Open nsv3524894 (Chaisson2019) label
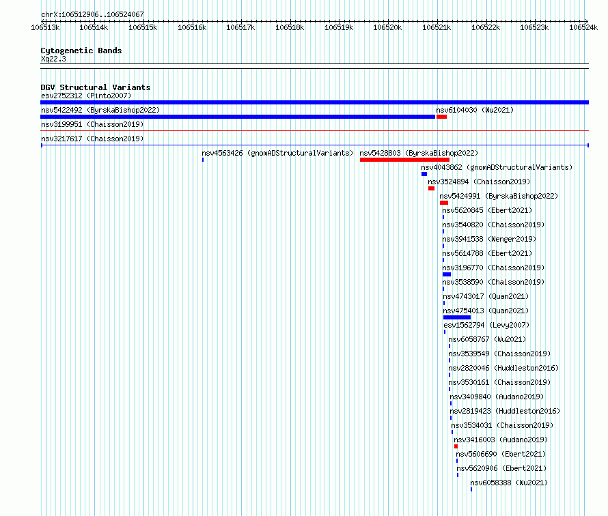 [479, 182]
